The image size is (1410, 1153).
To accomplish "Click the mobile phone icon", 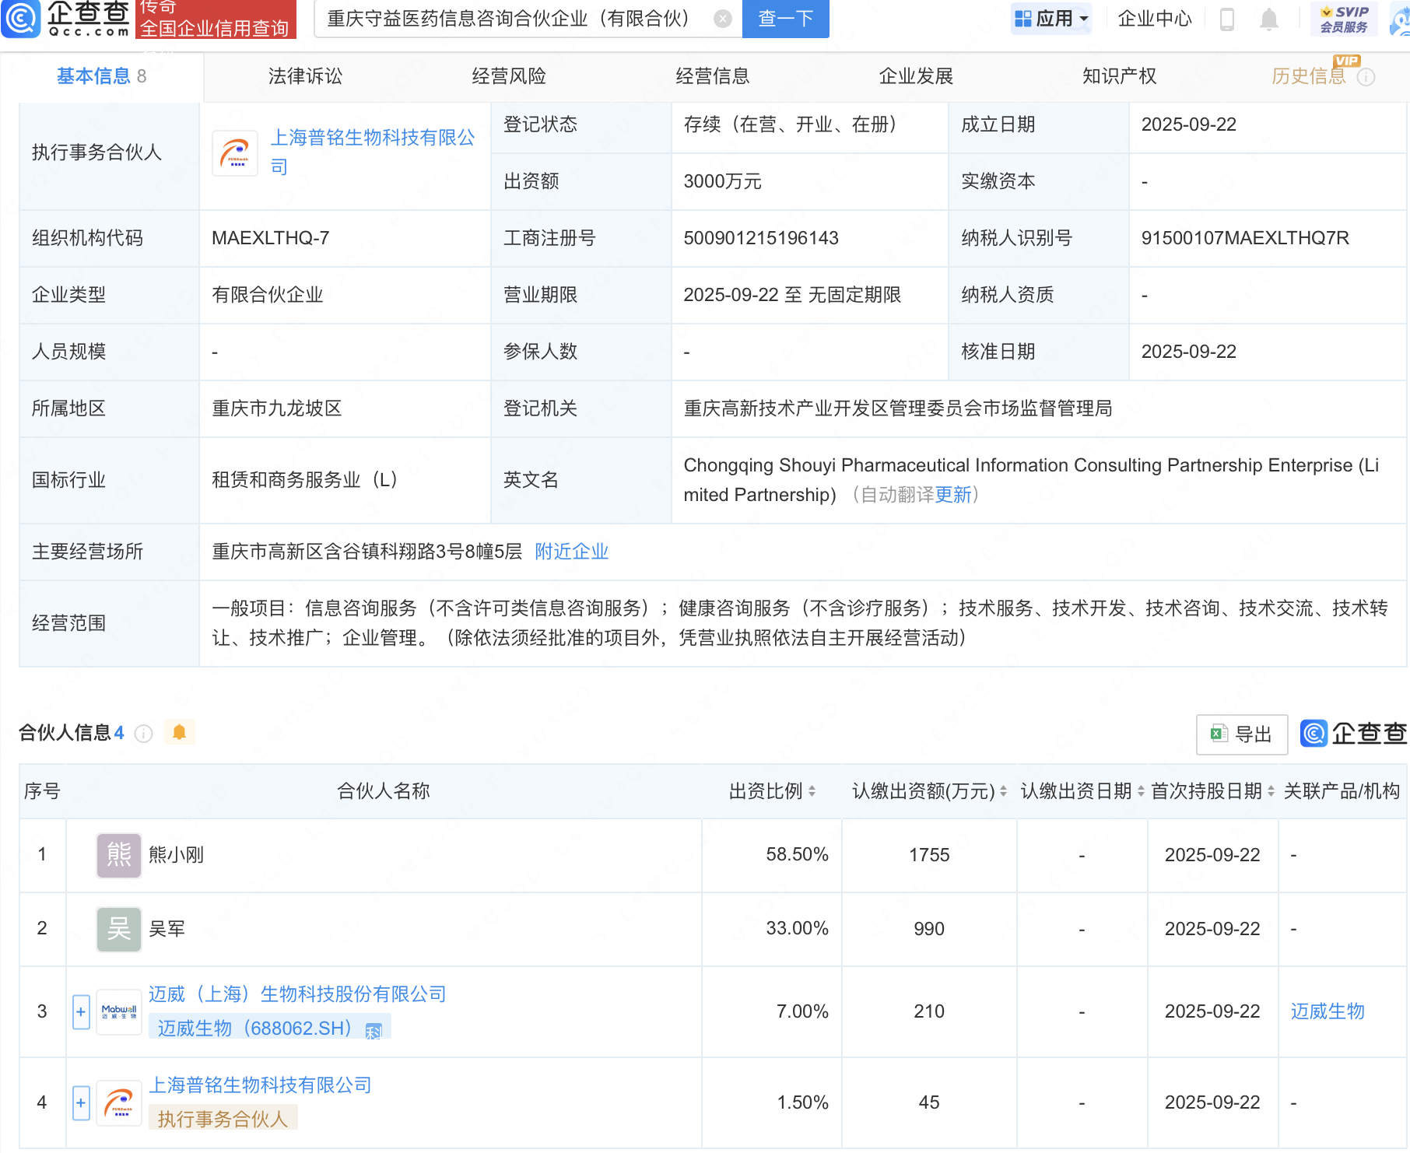I will [x=1227, y=19].
